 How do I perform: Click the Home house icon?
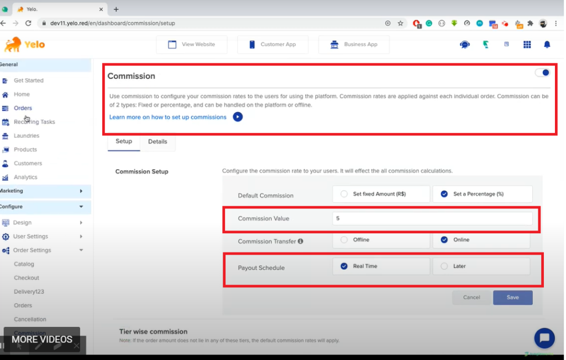[x=5, y=95]
